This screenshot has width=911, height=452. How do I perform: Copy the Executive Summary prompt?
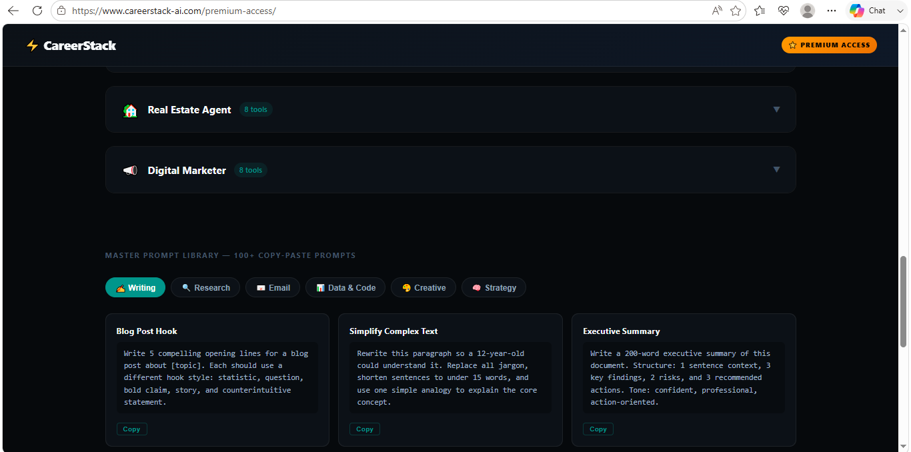tap(598, 429)
